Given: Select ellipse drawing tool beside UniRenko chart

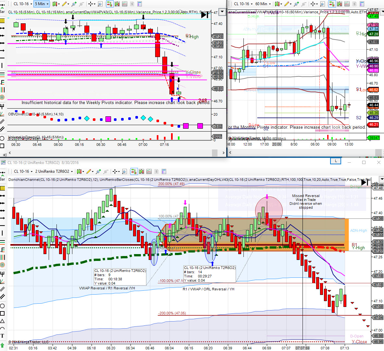Looking at the screenshot, I should (x=2, y=306).
